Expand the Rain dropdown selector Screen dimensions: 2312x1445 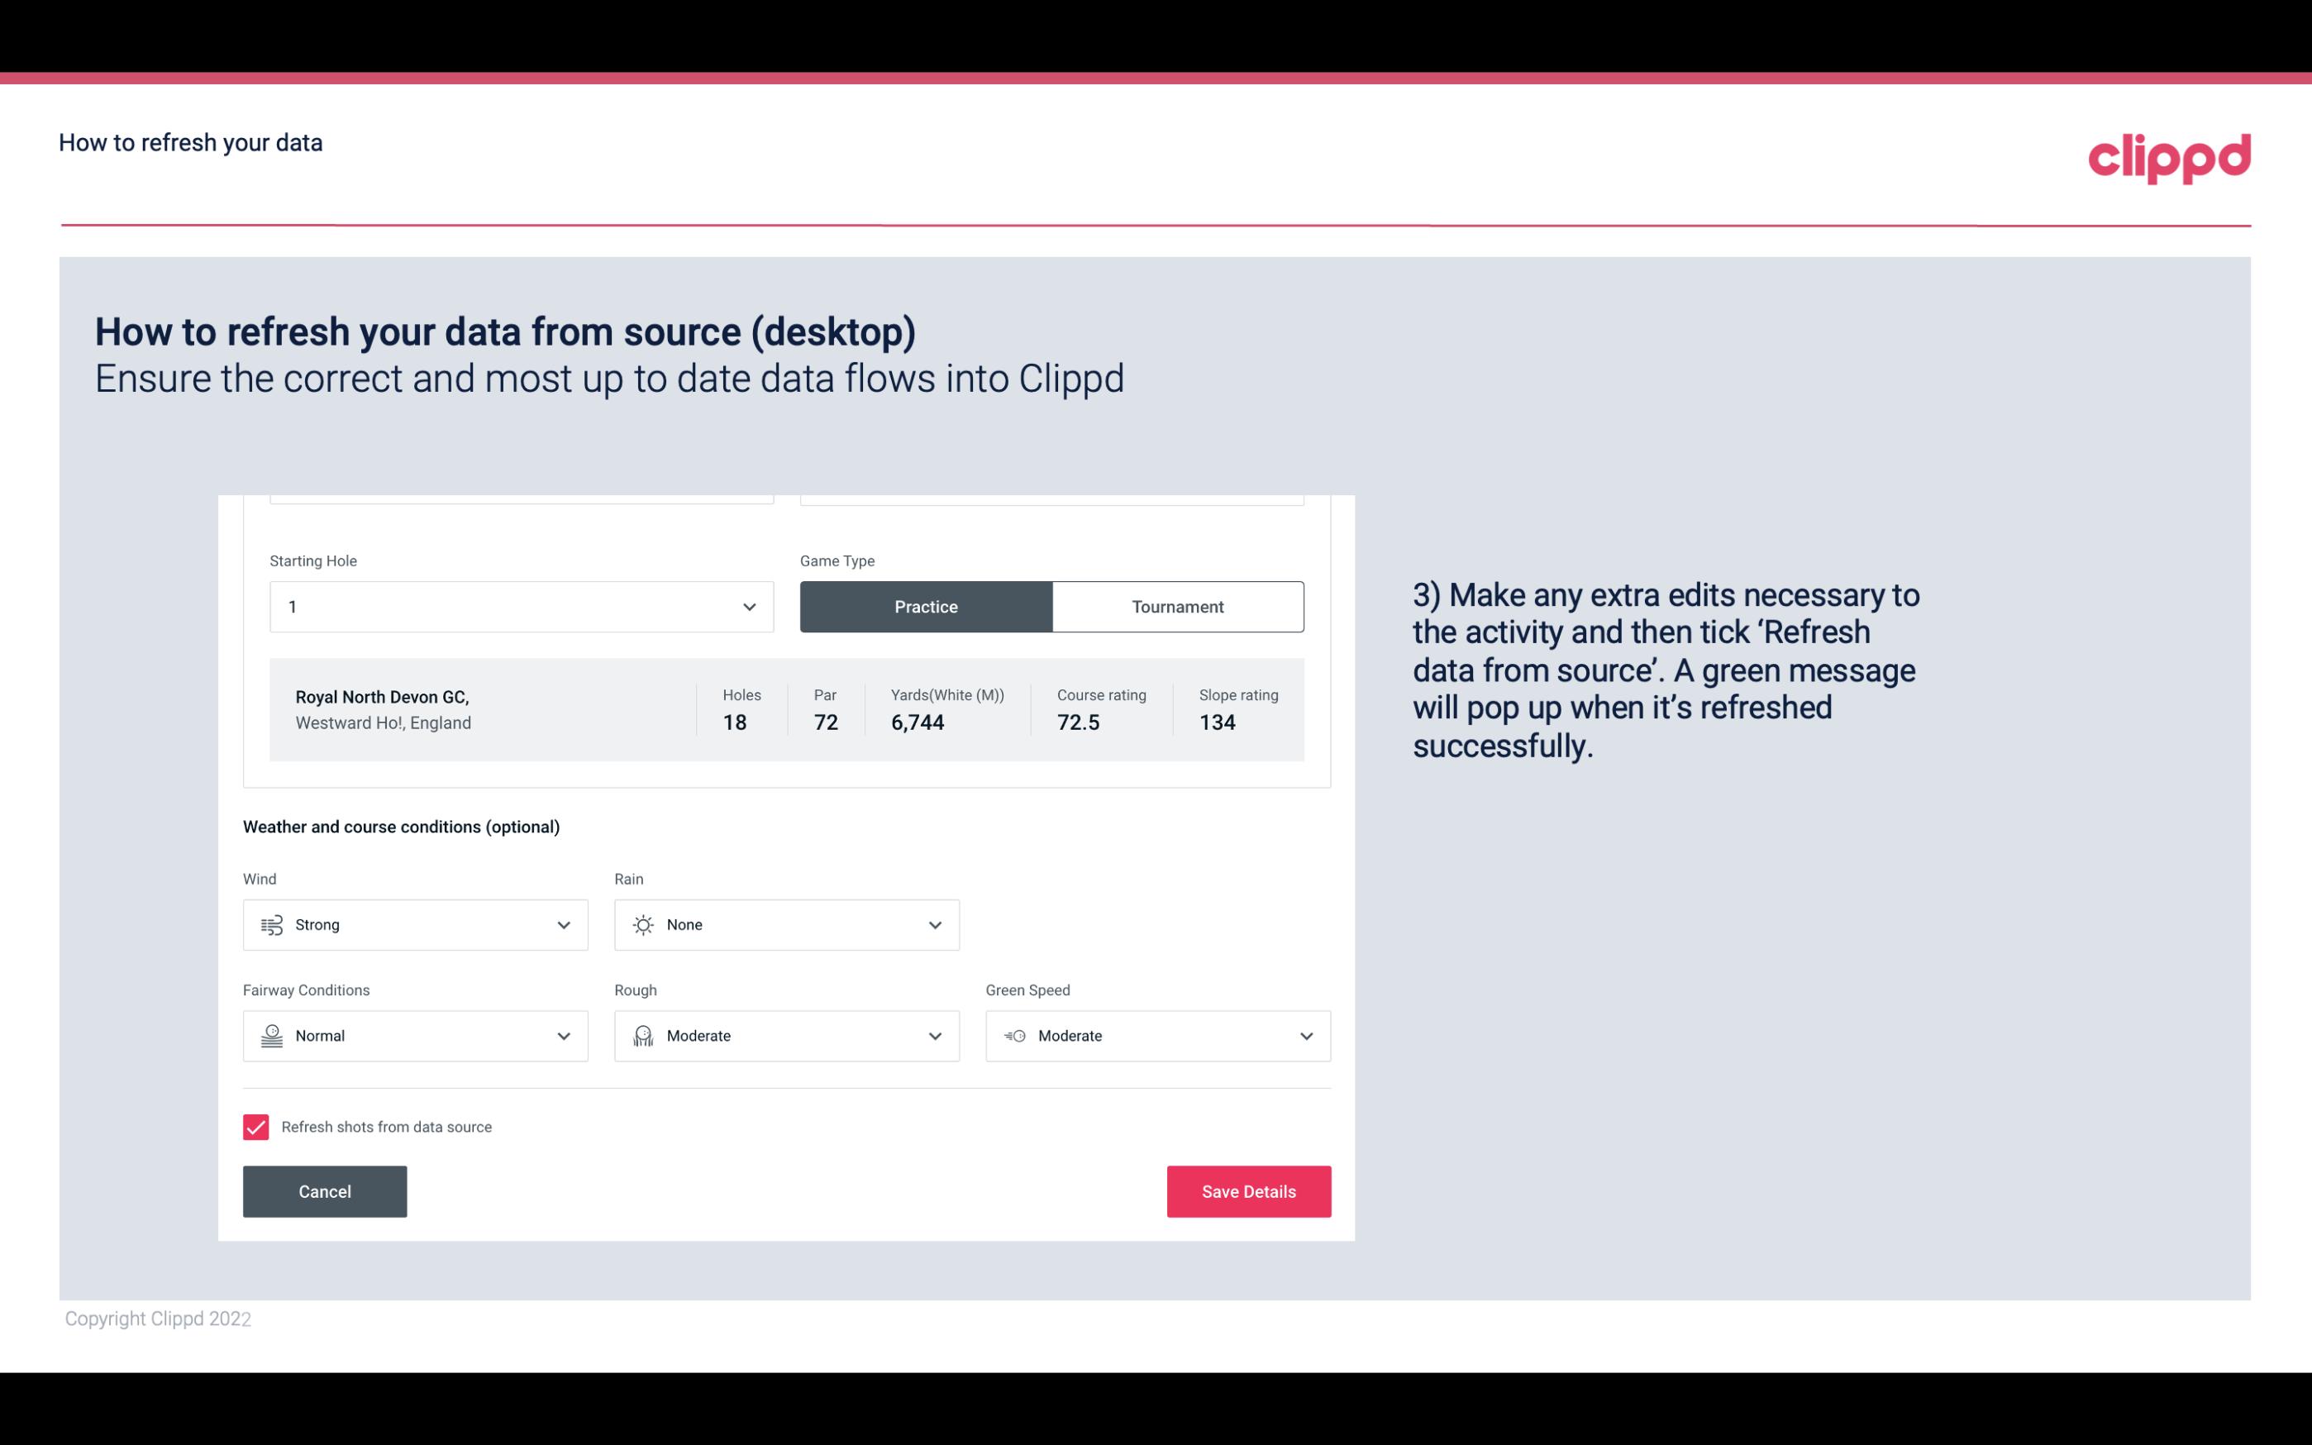pyautogui.click(x=934, y=924)
